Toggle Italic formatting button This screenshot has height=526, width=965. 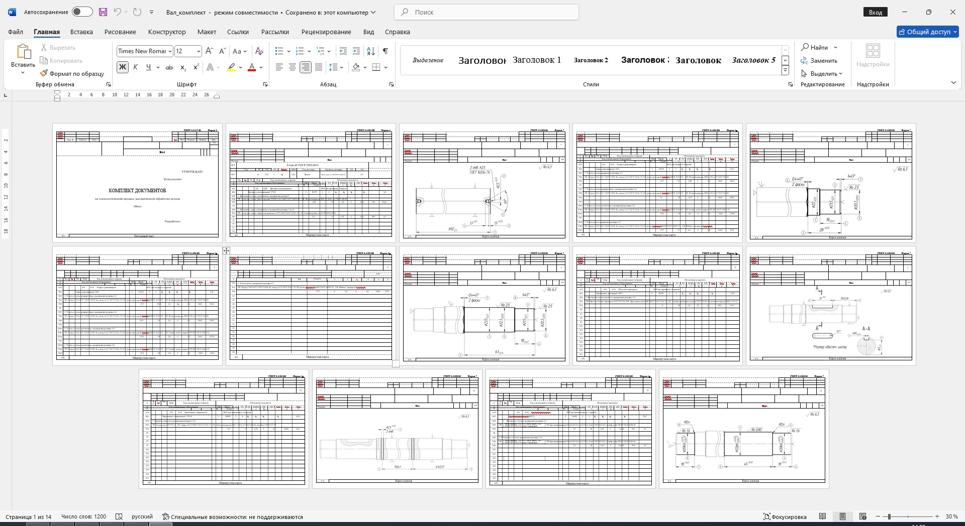135,67
